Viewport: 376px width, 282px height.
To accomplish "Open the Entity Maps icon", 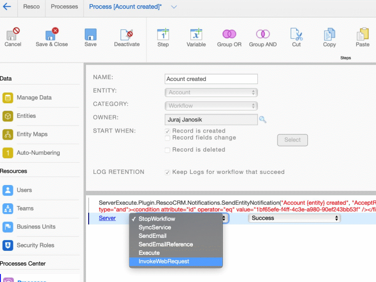I will click(8, 134).
